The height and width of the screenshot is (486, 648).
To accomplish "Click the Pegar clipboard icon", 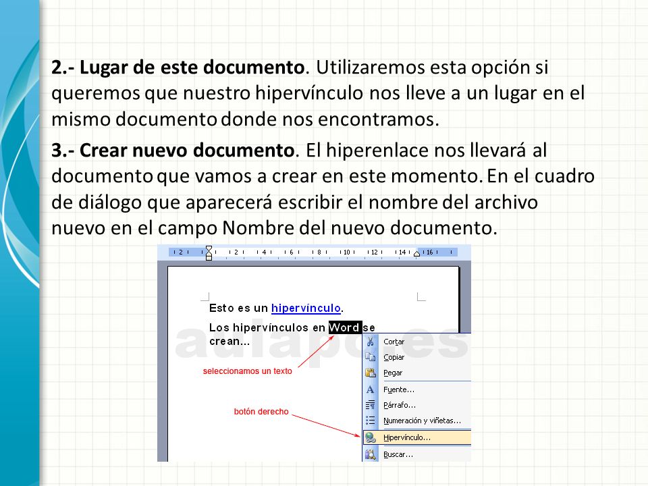I will click(371, 373).
